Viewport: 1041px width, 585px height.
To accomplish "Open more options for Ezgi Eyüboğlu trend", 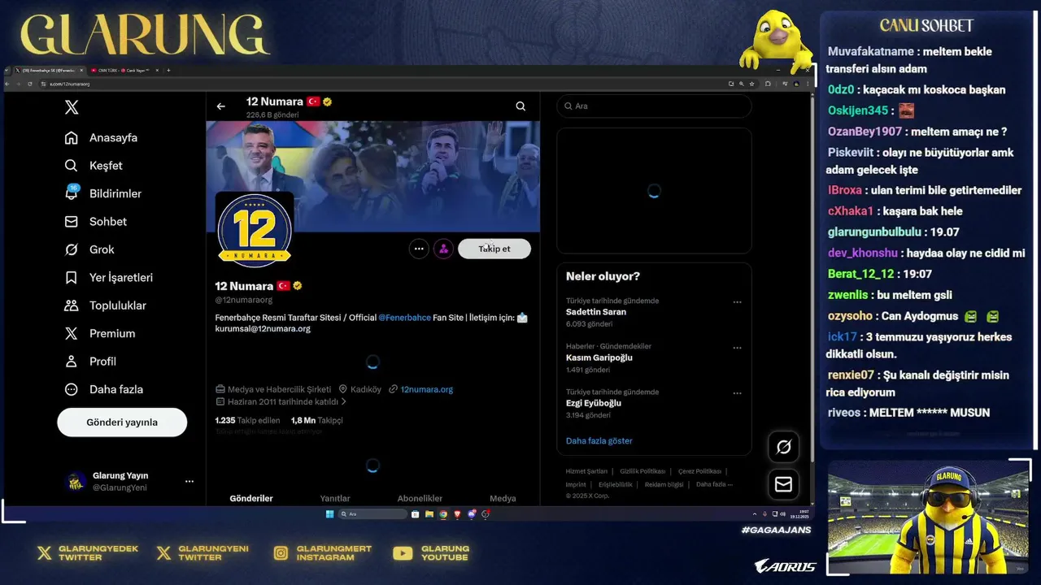I will (737, 393).
